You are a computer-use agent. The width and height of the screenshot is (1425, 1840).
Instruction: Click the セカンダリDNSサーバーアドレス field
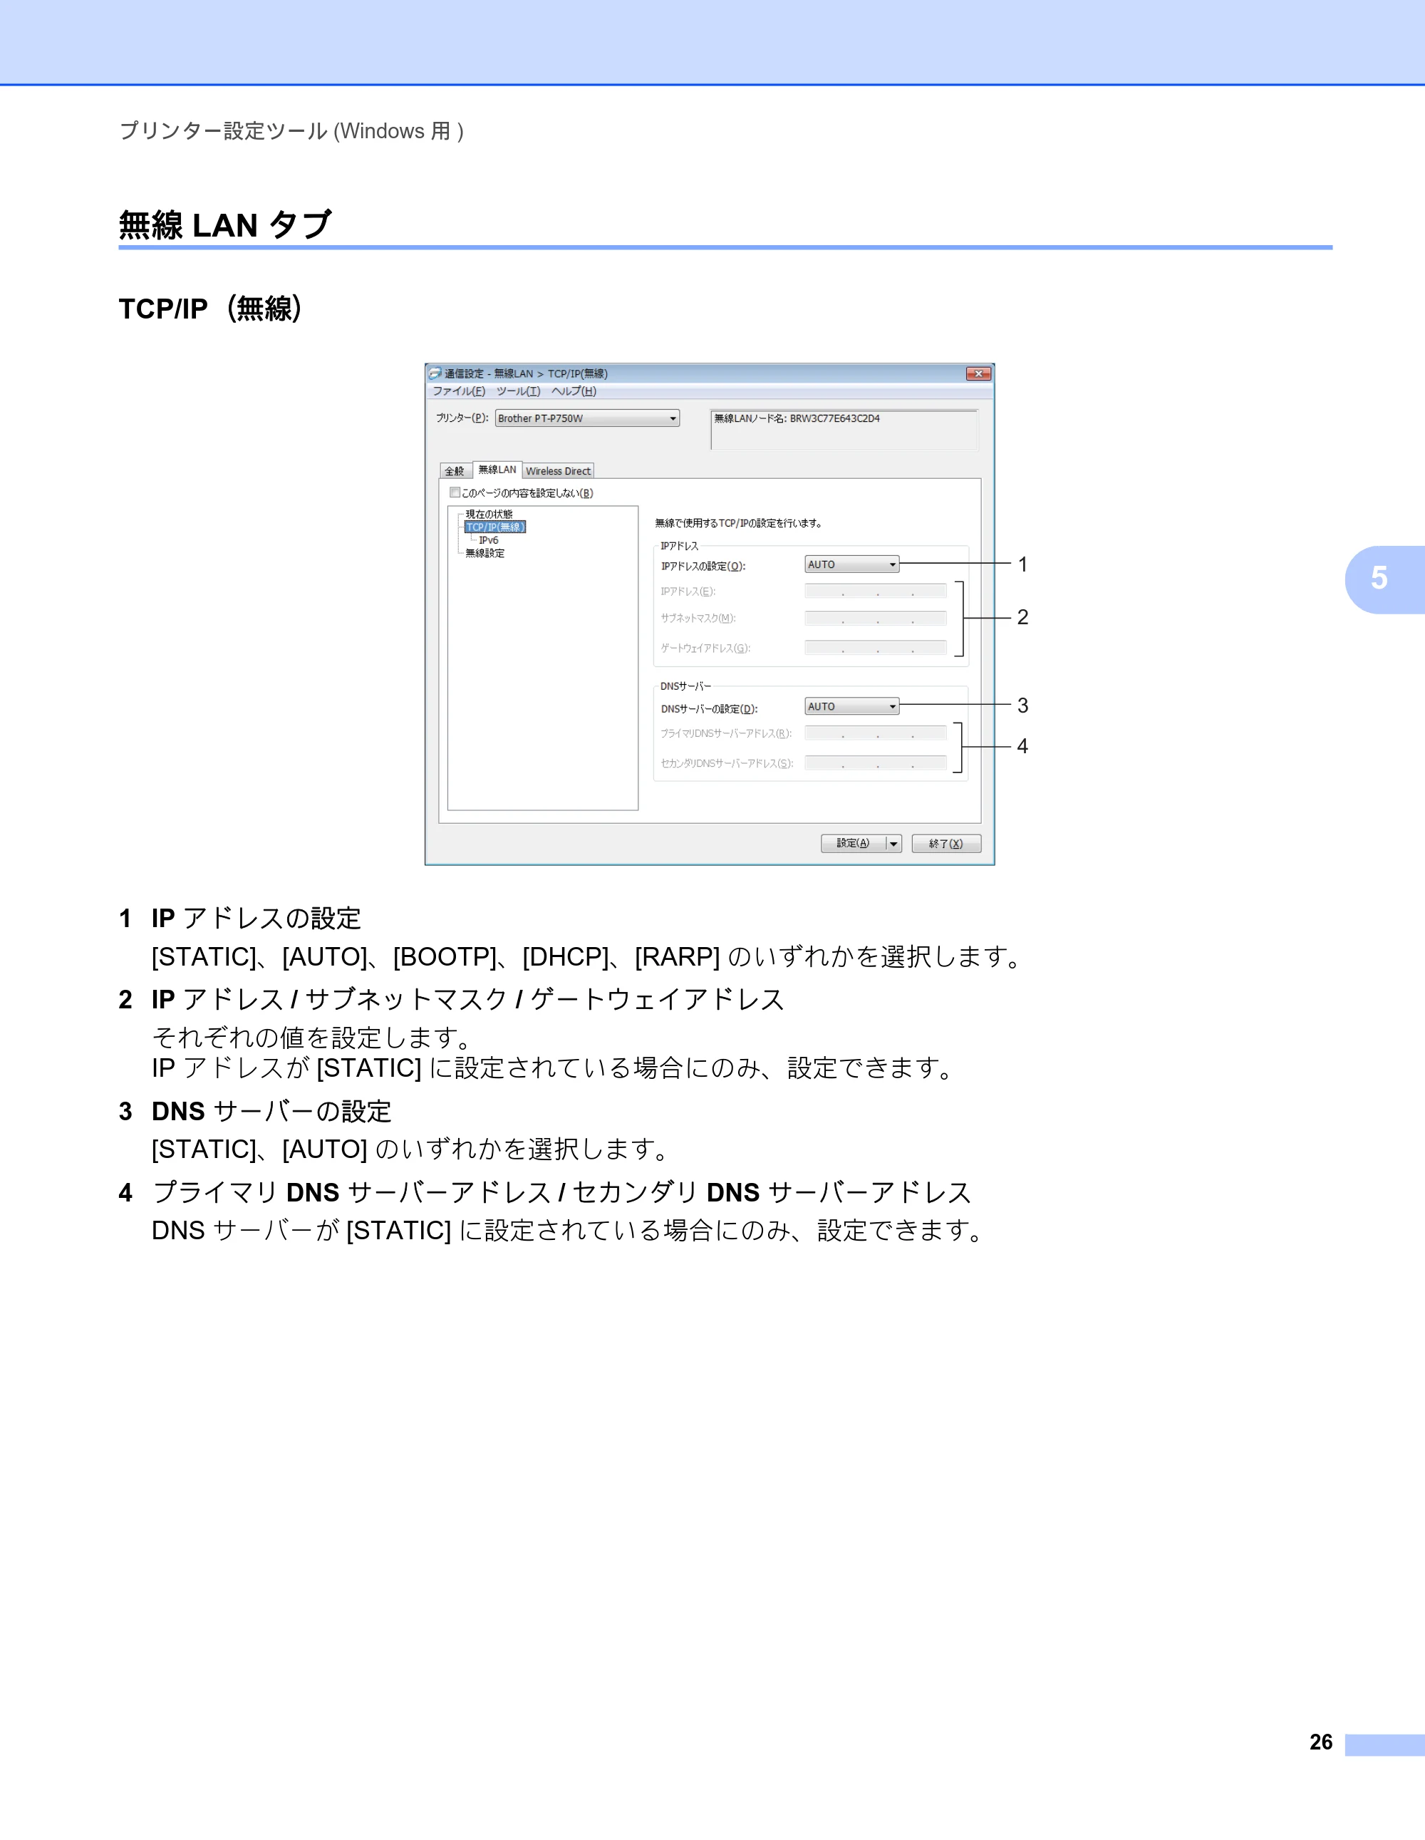click(x=875, y=763)
